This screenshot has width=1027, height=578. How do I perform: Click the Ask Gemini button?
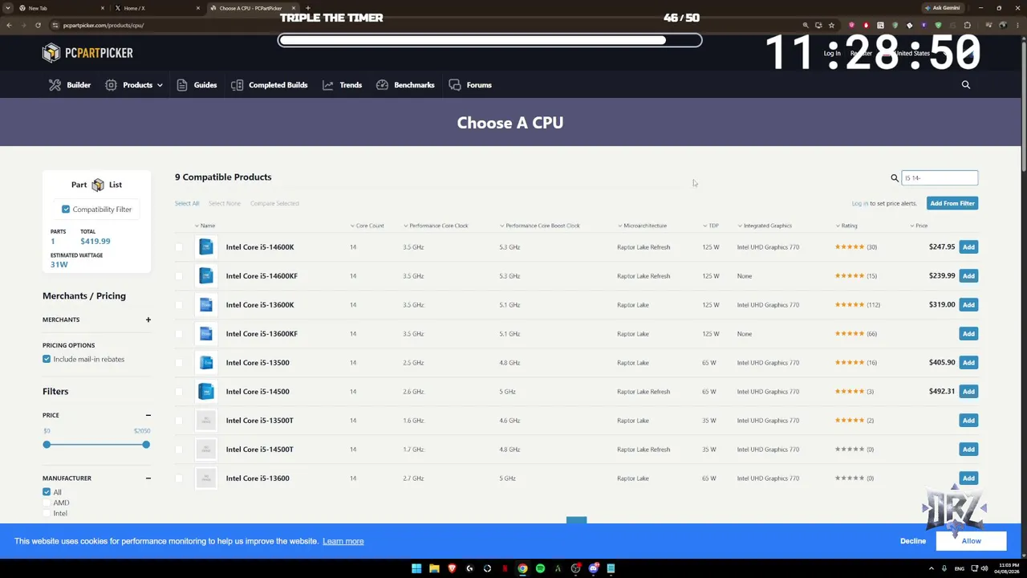click(943, 8)
